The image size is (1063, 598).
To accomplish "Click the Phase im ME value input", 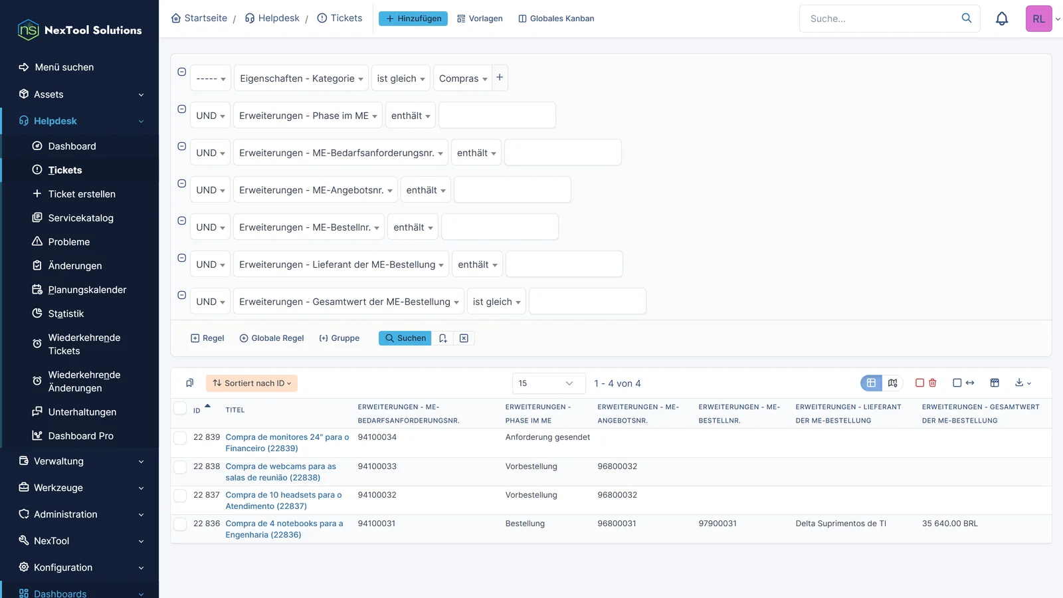I will [x=497, y=115].
